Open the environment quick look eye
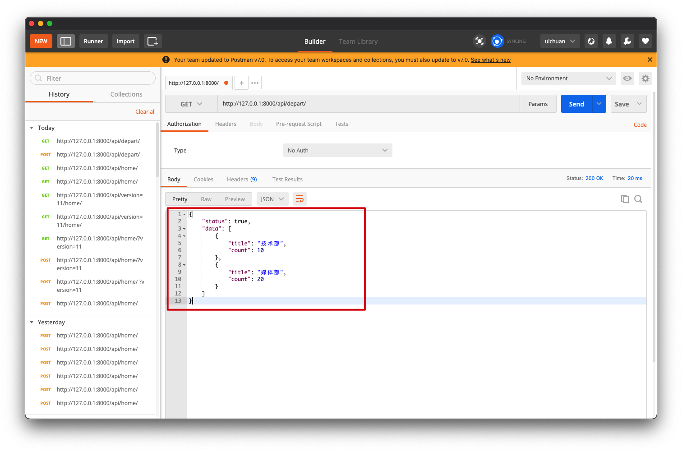Viewport: 682px width, 452px height. tap(627, 78)
